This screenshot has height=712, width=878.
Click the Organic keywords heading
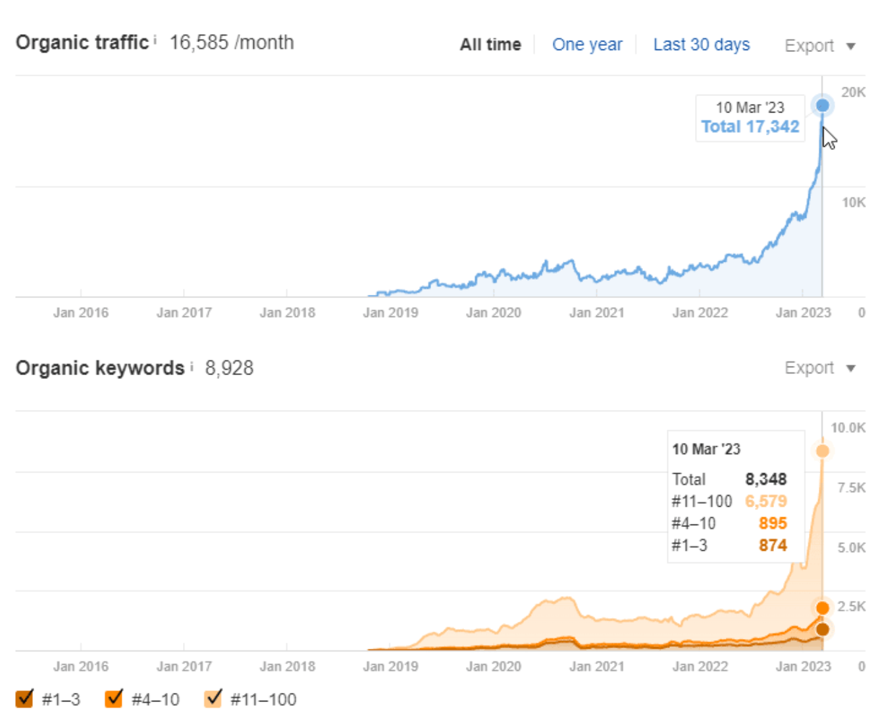click(x=100, y=368)
